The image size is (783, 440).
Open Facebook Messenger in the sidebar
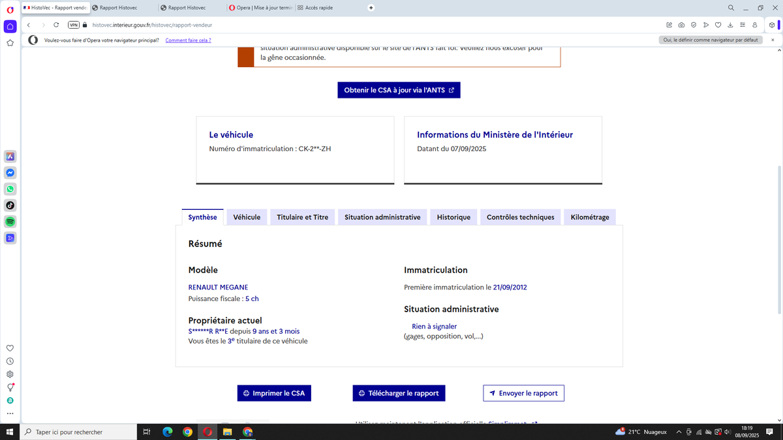coord(10,173)
